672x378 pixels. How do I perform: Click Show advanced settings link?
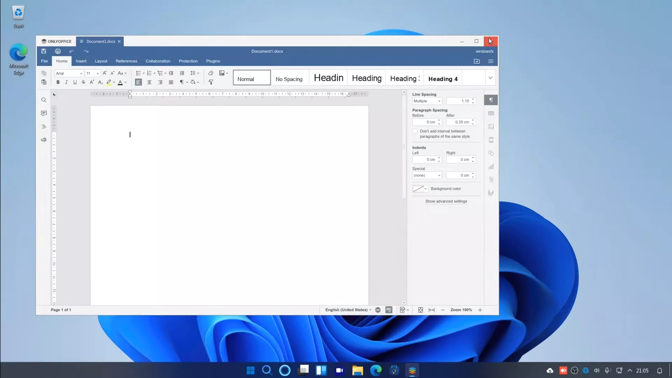pyautogui.click(x=446, y=201)
